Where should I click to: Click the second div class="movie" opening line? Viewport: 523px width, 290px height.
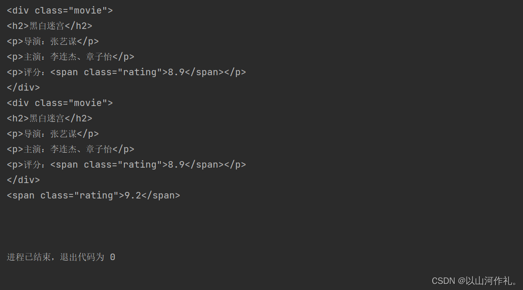[60, 103]
